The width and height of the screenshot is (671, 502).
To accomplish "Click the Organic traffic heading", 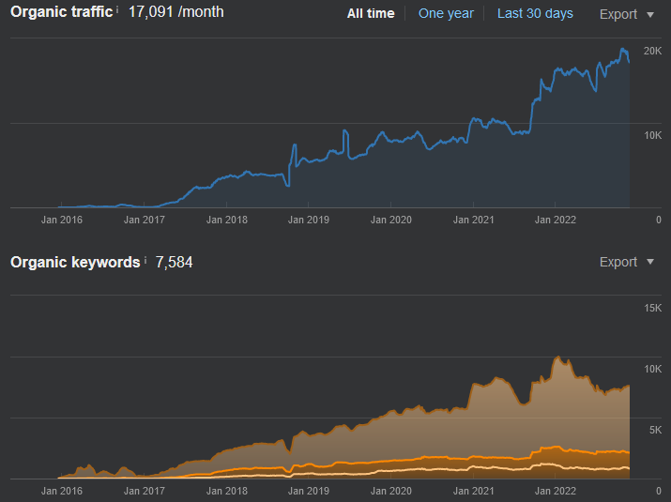I will click(x=62, y=11).
